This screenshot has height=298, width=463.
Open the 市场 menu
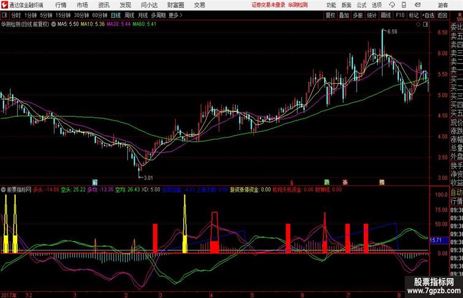[83, 5]
